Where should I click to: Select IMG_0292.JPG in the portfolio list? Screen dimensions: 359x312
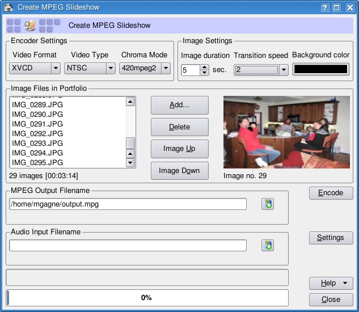(37, 133)
